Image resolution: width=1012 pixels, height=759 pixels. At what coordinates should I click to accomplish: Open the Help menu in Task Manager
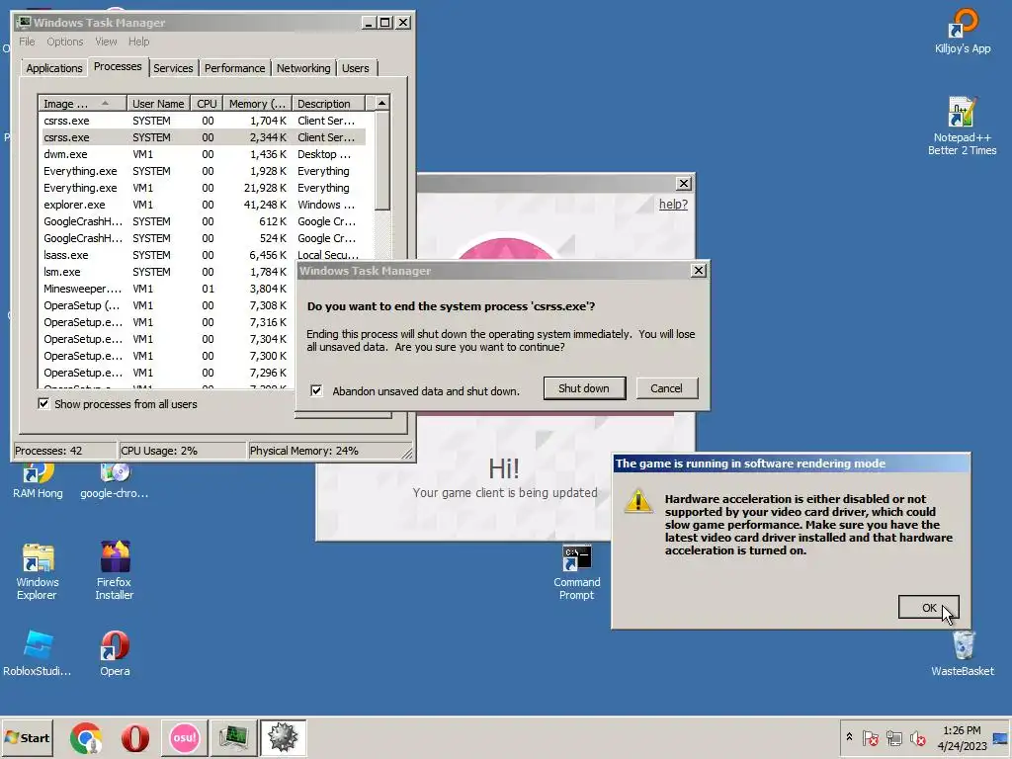click(x=138, y=42)
